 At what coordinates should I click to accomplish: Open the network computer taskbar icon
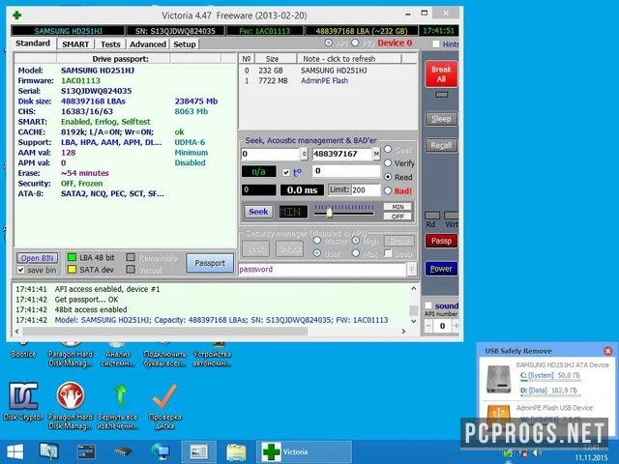tap(161, 452)
